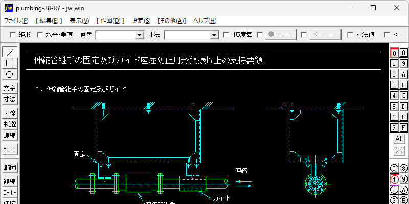The height and width of the screenshot is (204, 409).
Task: Select layer E square button
Action: [x=403, y=117]
